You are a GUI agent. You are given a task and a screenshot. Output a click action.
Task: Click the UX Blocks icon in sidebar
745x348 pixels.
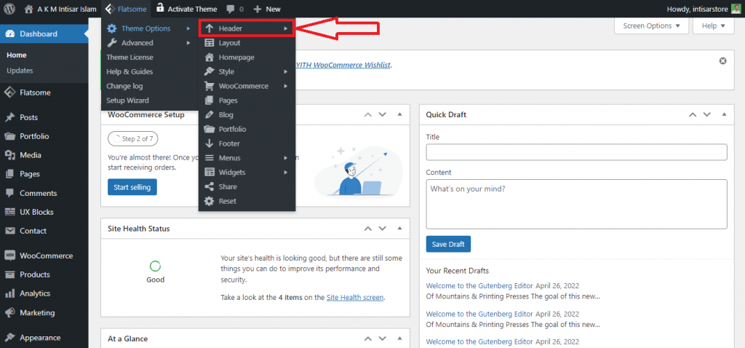[10, 212]
